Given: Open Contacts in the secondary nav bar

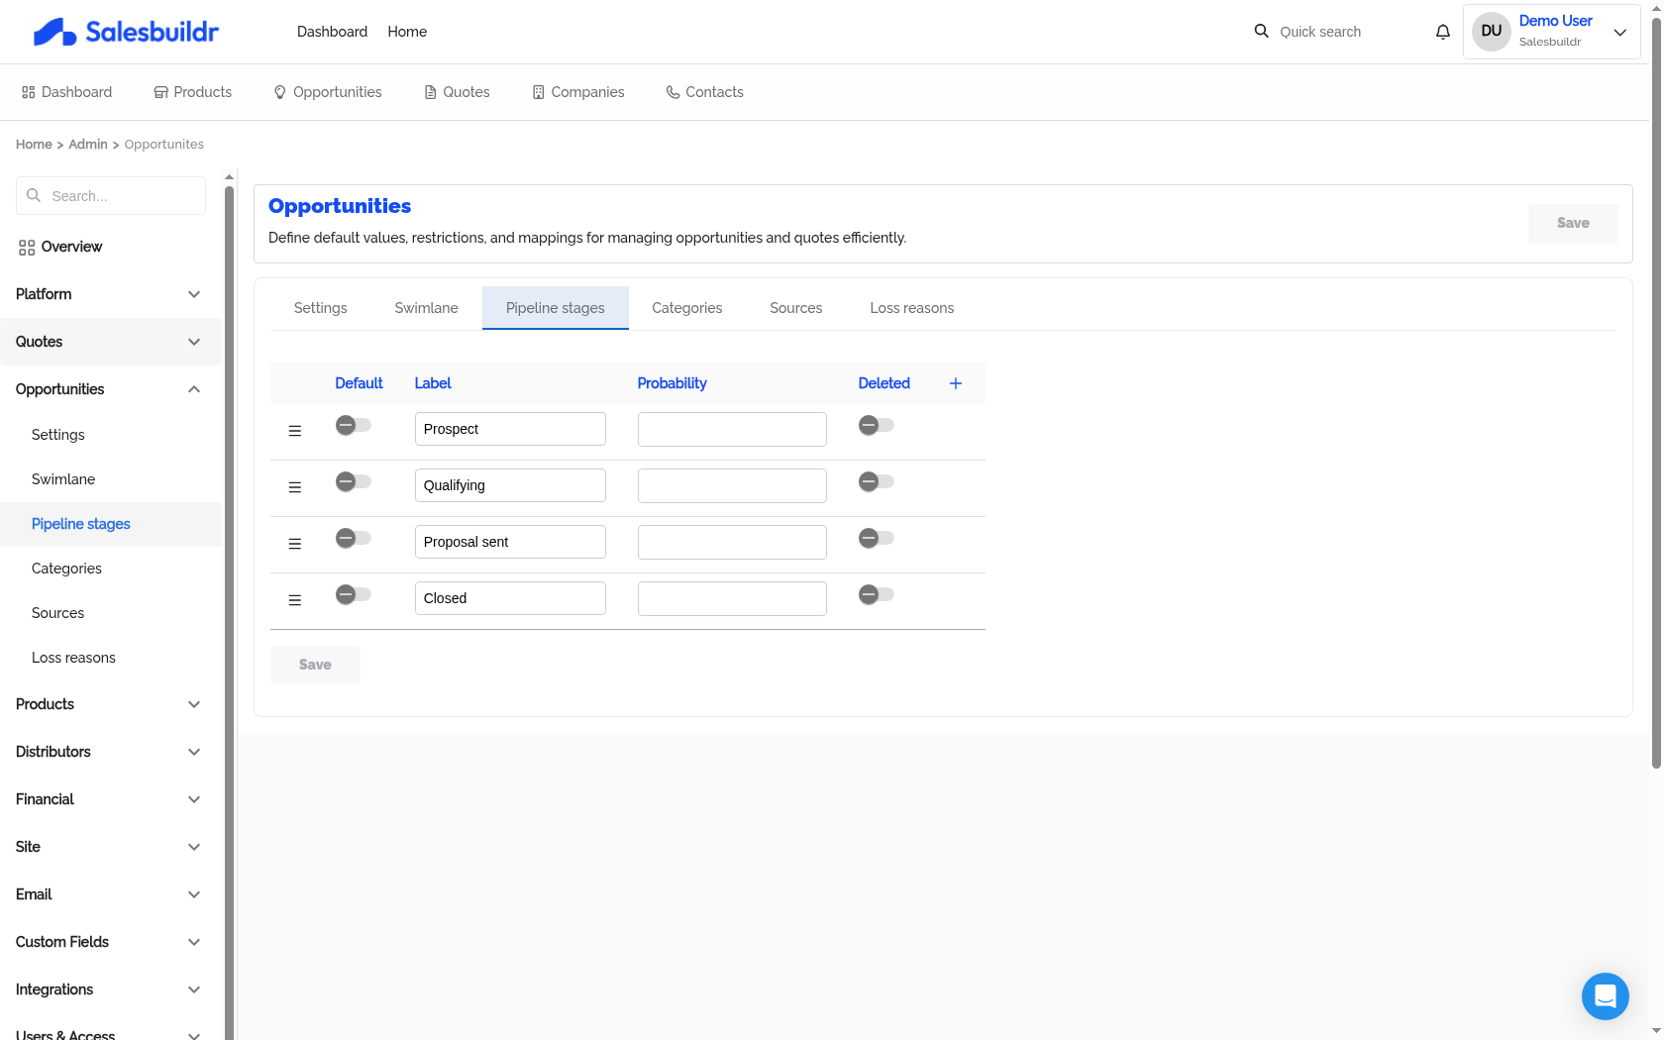Looking at the screenshot, I should (x=705, y=92).
